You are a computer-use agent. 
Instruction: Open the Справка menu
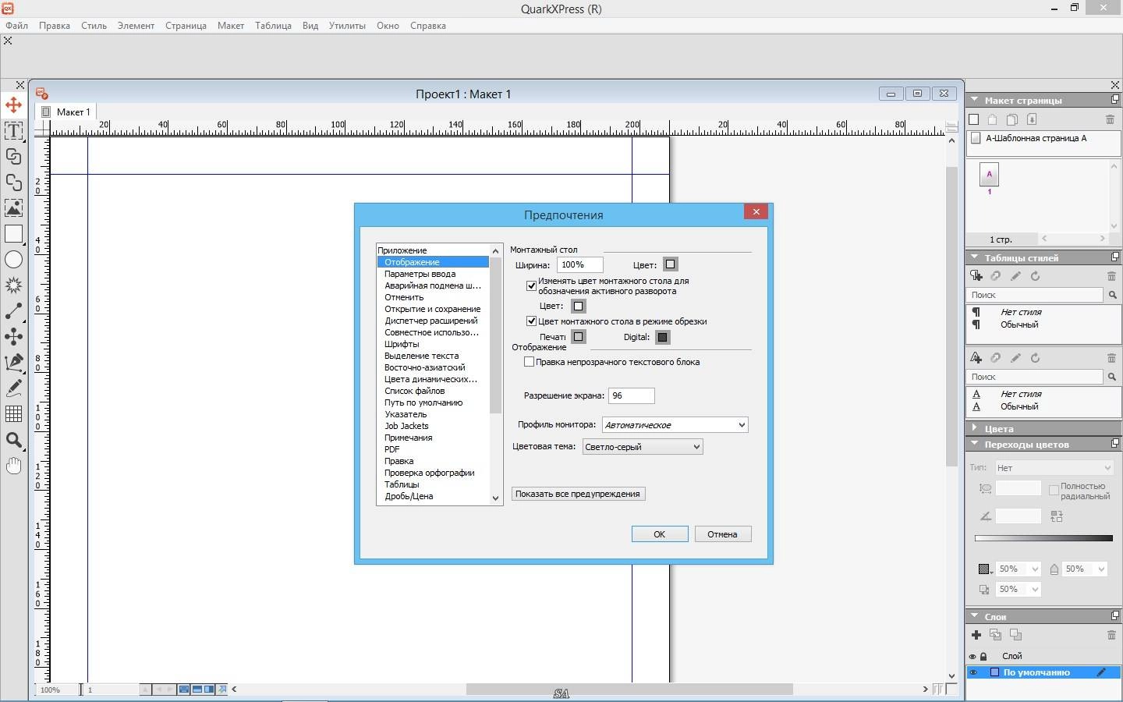[x=427, y=25]
